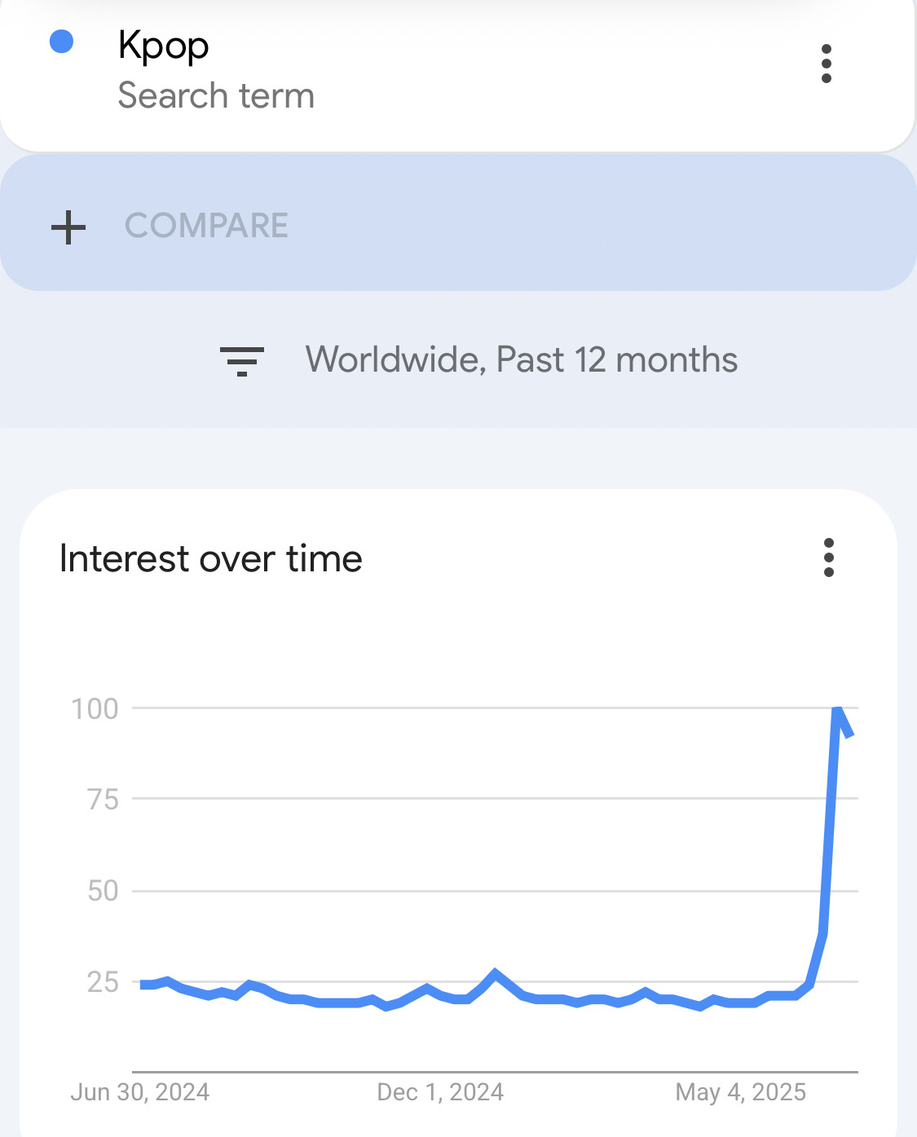Click the Dec 1, 2024 axis label
Screen dimensions: 917x1137
pyautogui.click(x=440, y=1092)
